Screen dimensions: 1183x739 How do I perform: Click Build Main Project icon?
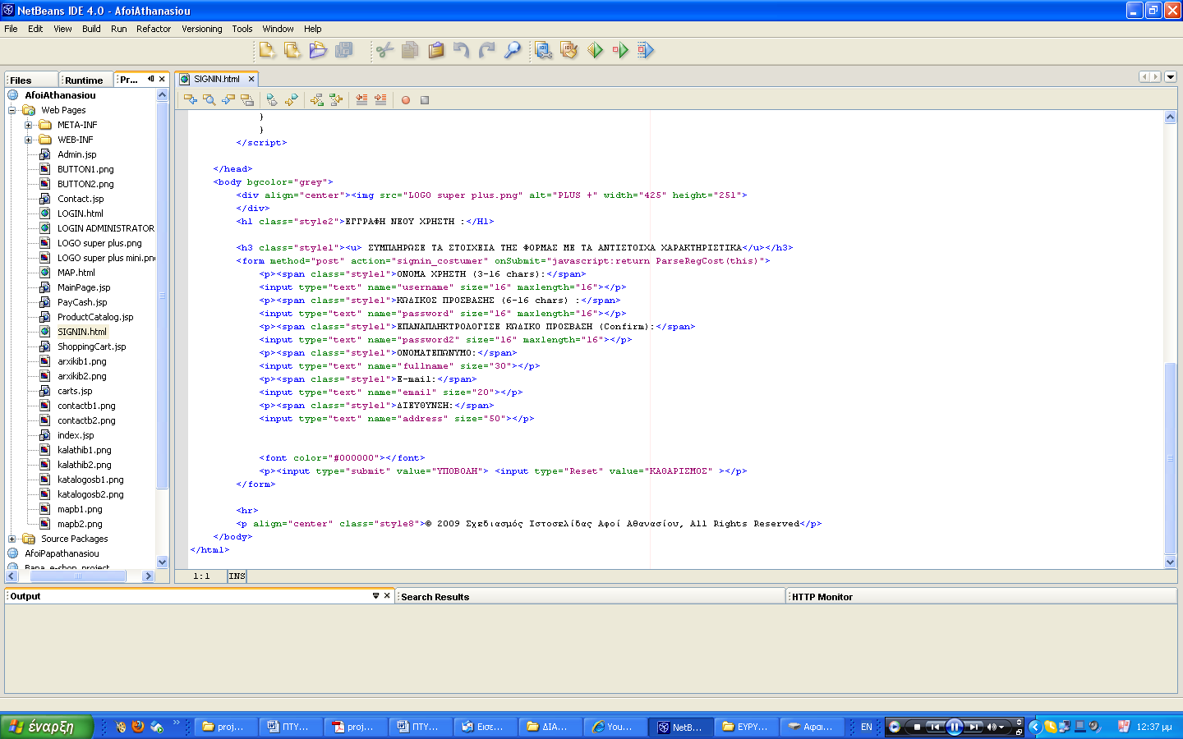point(544,50)
